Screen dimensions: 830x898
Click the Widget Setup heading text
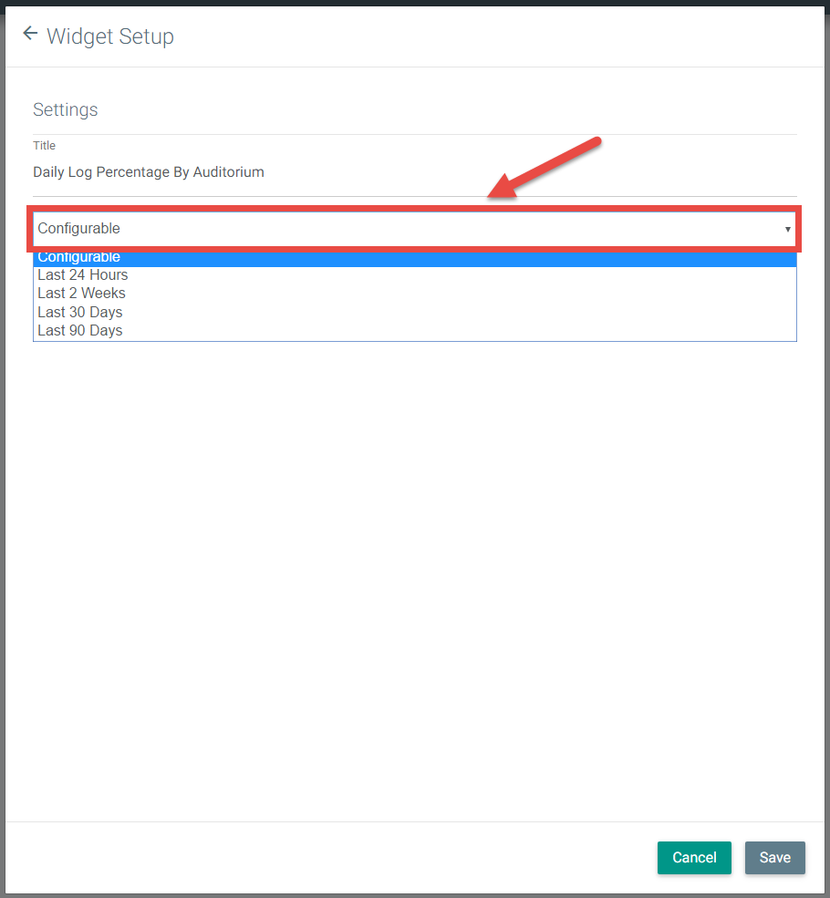click(x=110, y=36)
